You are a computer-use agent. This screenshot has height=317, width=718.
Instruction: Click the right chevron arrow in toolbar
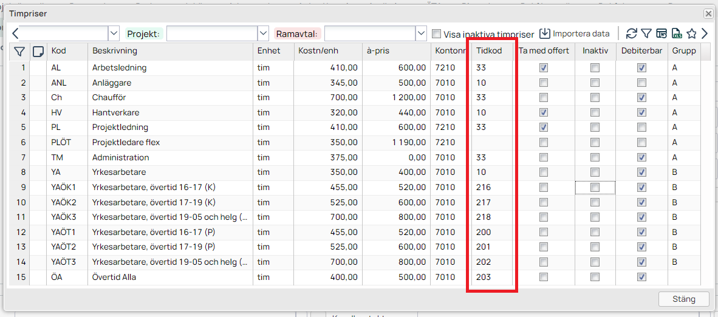click(x=705, y=33)
